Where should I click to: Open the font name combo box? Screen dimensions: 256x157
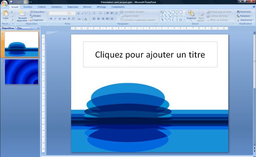pyautogui.click(x=58, y=13)
